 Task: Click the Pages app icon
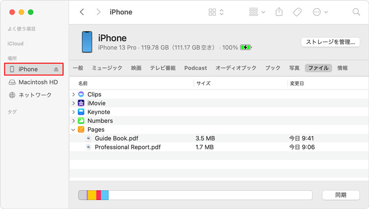coord(81,129)
